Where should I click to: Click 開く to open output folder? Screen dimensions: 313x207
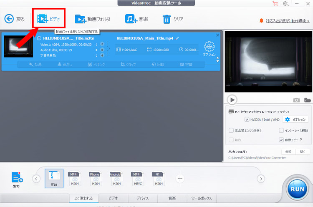coord(303,152)
